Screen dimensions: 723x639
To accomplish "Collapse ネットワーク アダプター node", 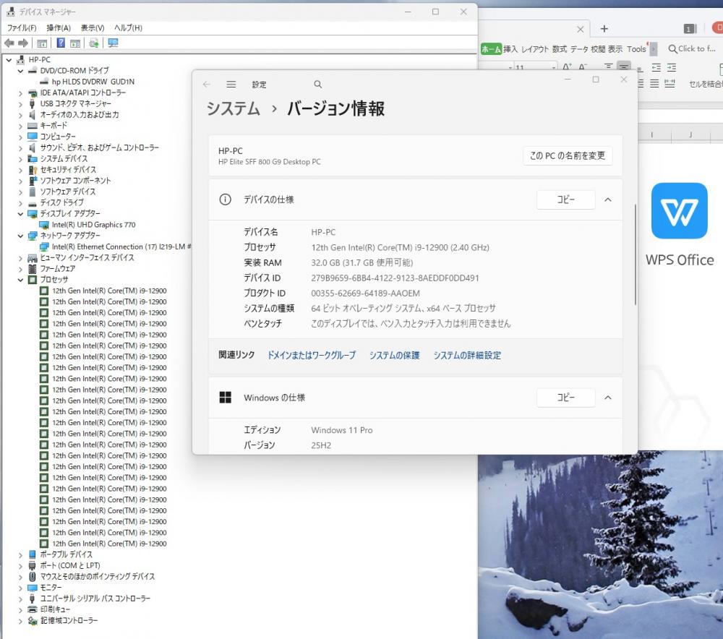I will (20, 236).
